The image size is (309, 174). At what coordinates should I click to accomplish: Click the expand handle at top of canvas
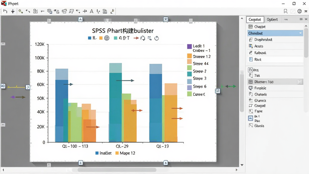166,19
